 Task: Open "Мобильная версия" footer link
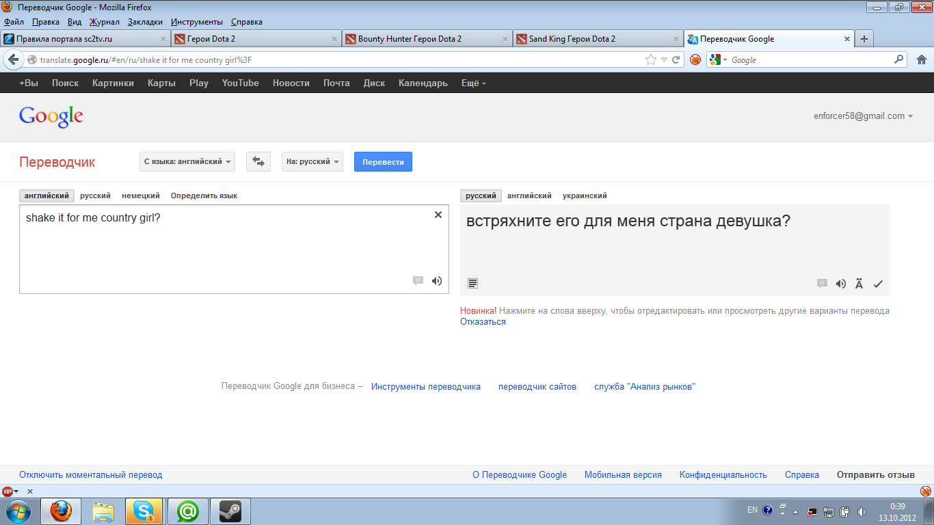623,474
